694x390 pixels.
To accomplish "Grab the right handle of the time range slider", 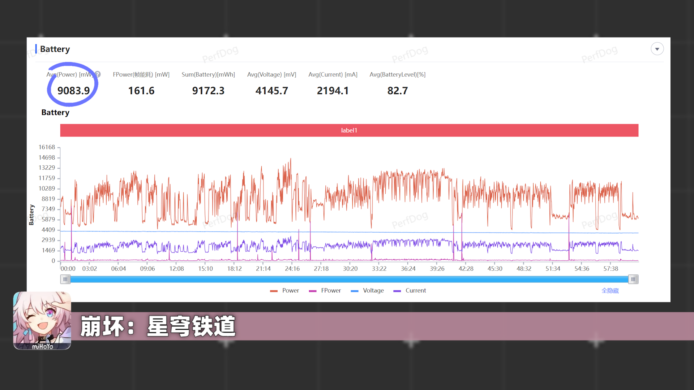I will 633,279.
